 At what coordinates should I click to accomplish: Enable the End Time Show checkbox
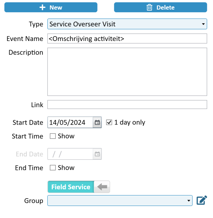coord(53,168)
